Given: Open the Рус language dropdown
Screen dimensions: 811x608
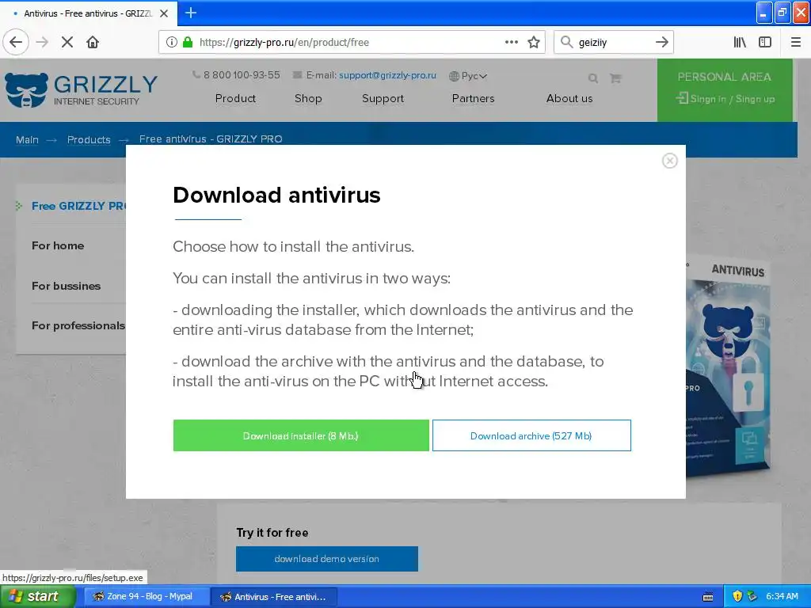Looking at the screenshot, I should 474,76.
